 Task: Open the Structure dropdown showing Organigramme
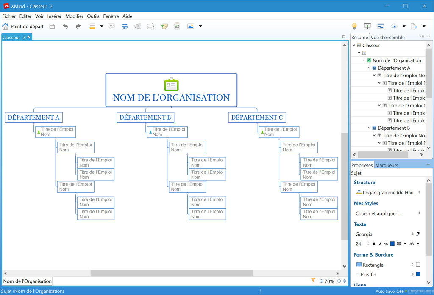click(388, 193)
